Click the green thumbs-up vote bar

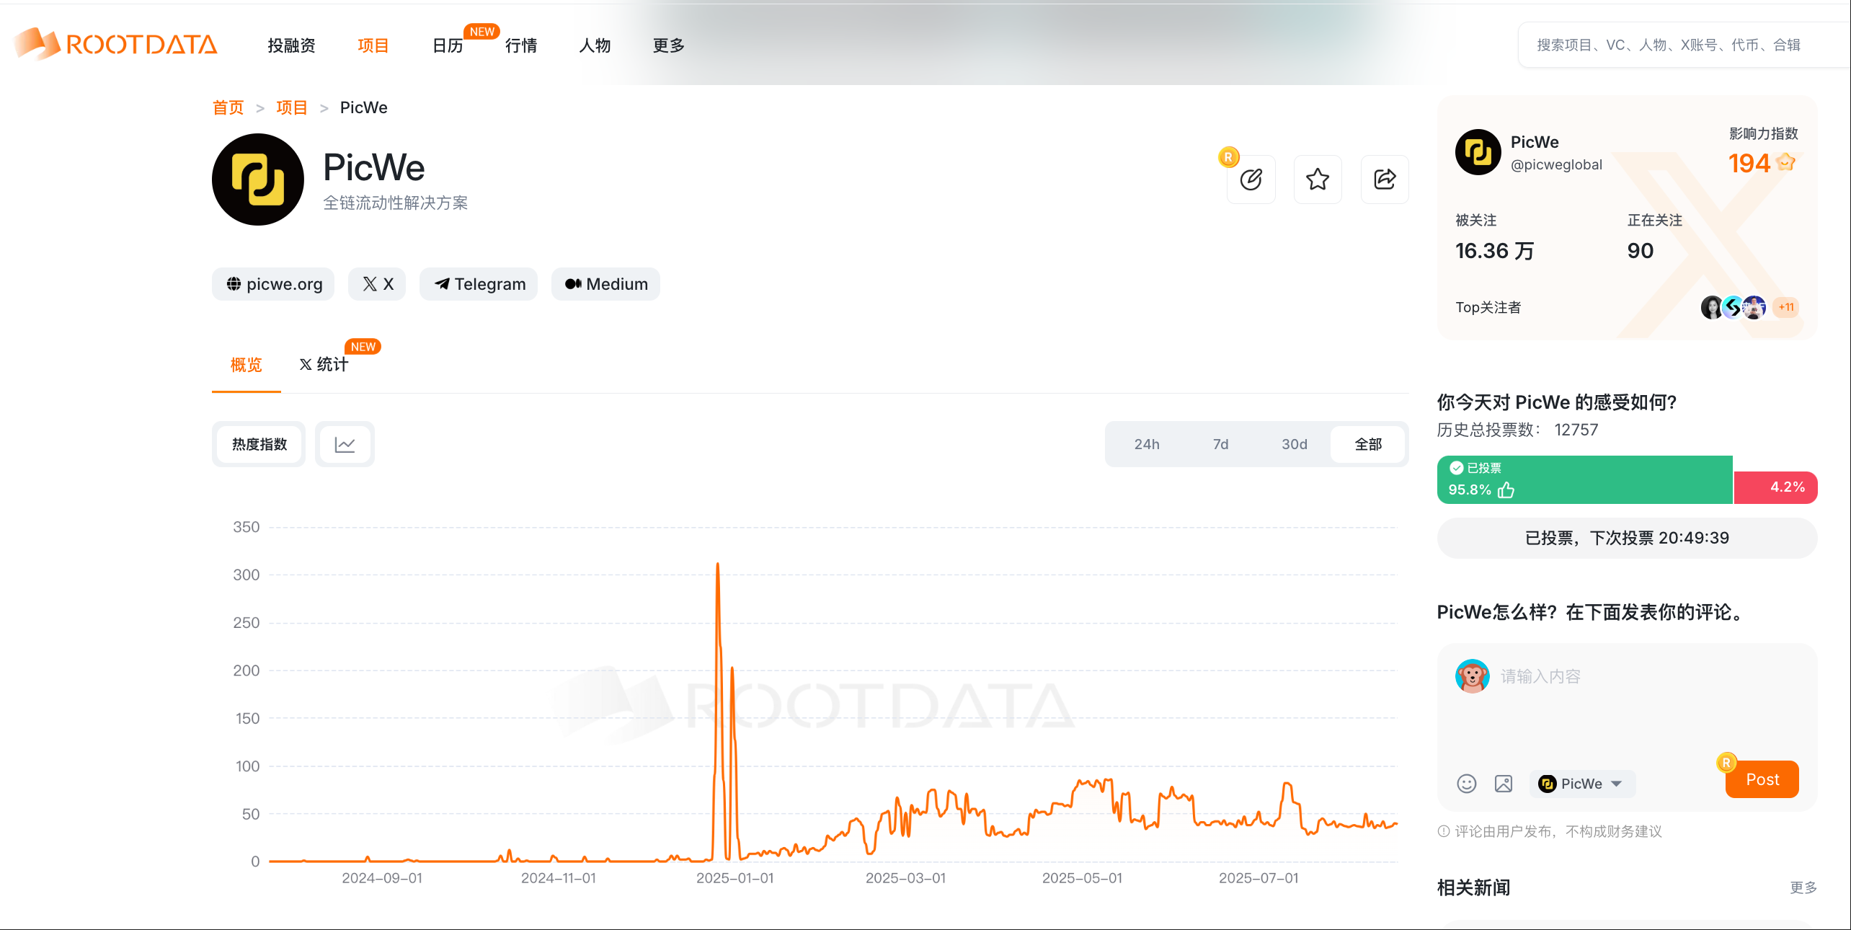(1584, 479)
